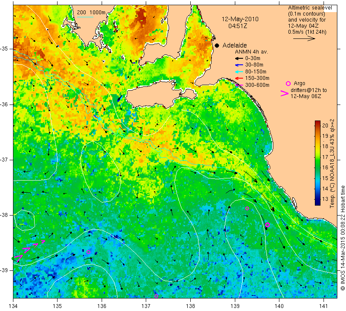This screenshot has width=346, height=311.
Task: Click the 0.5m/s velocity reference arrow
Action: click(x=304, y=38)
